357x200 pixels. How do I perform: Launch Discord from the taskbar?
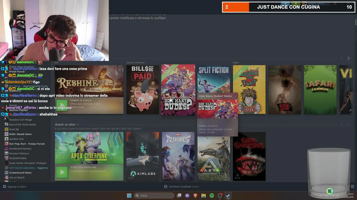click(187, 196)
